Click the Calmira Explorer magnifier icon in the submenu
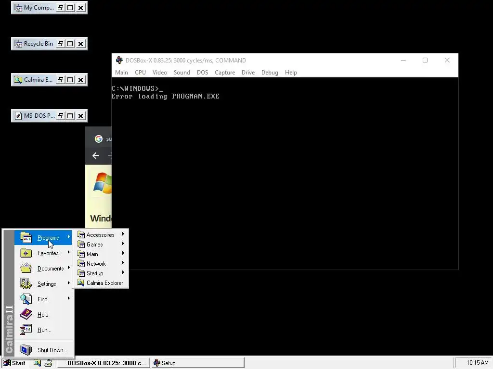Image resolution: width=493 pixels, height=369 pixels. 81,283
